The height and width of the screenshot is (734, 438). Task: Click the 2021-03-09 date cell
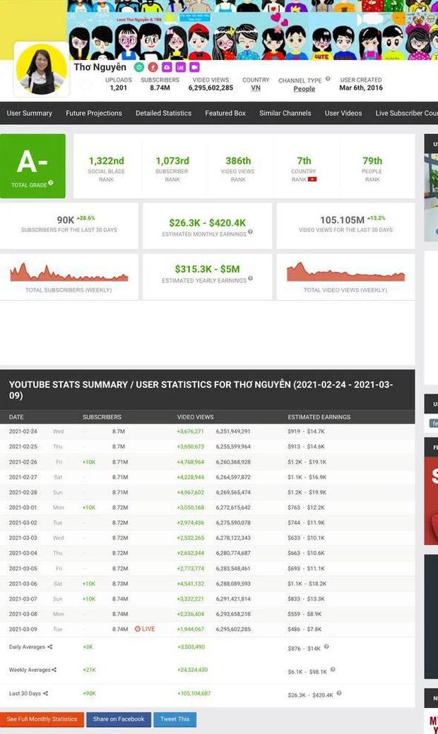[23, 629]
